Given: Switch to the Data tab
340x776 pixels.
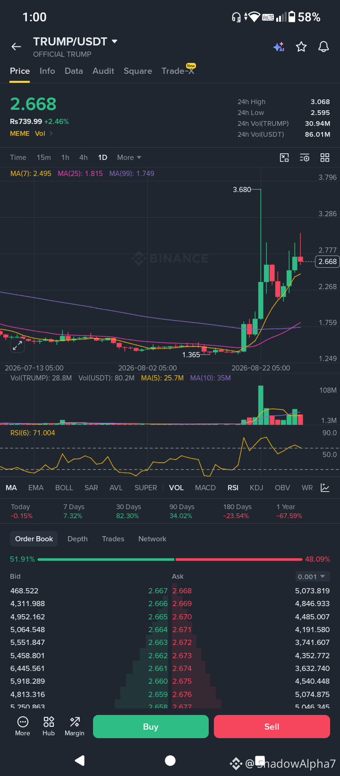Looking at the screenshot, I should click(74, 71).
